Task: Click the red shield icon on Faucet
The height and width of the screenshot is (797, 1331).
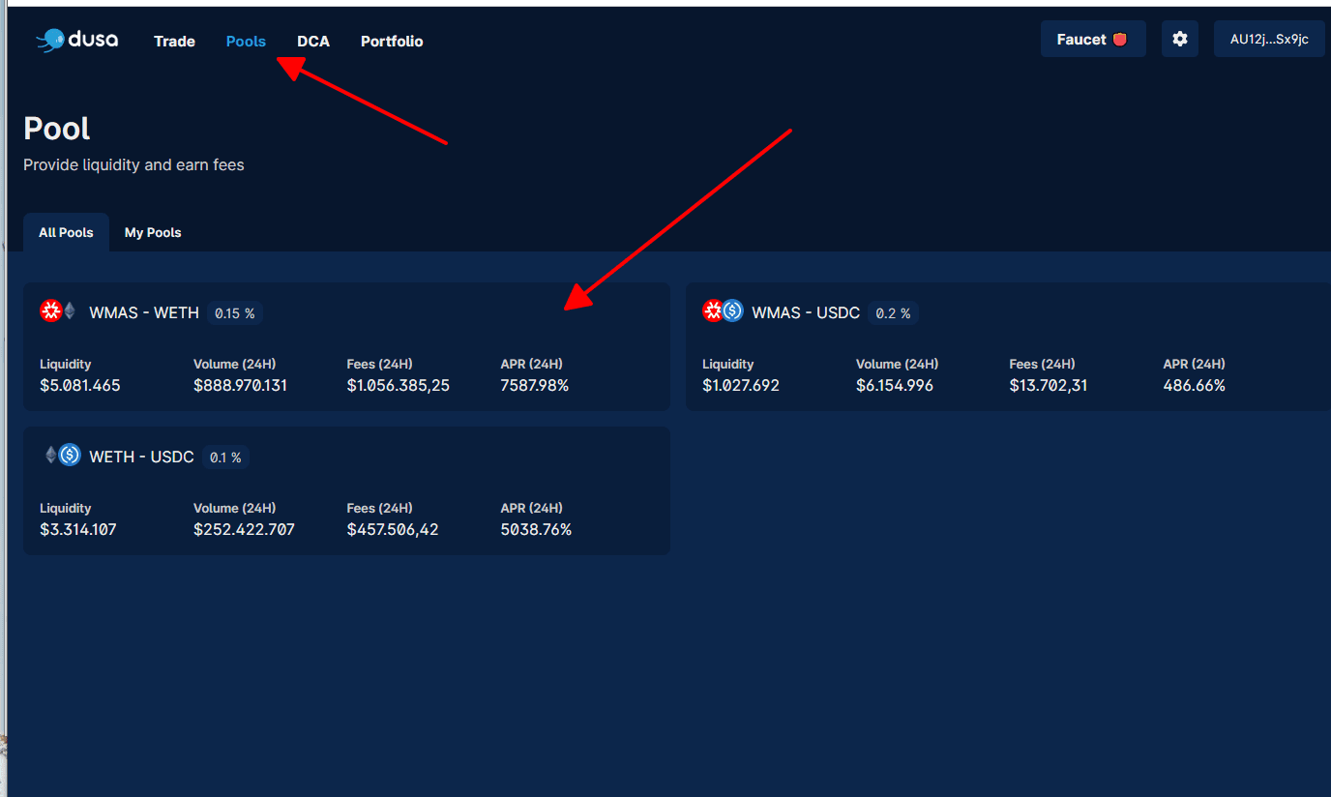Action: pos(1120,40)
